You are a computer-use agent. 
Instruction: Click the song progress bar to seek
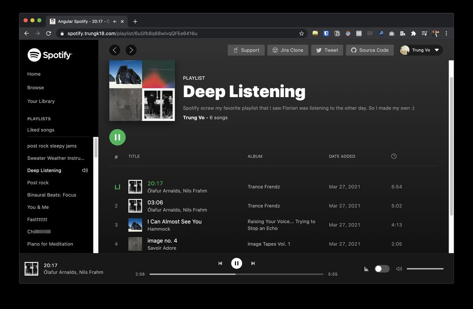tap(236, 274)
